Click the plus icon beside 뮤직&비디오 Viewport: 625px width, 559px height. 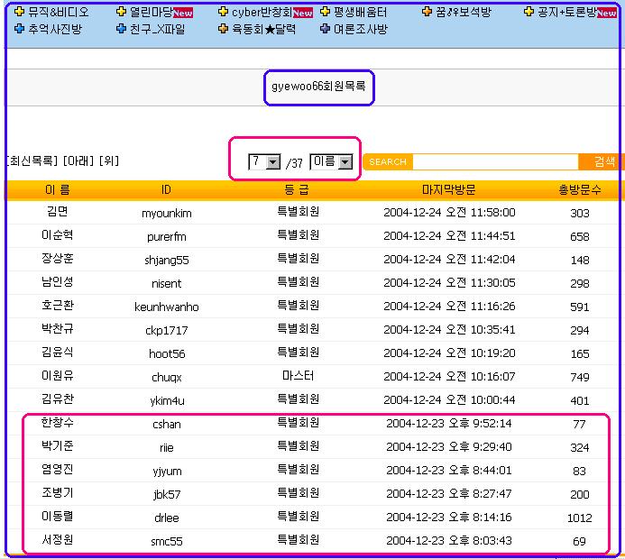[19, 13]
